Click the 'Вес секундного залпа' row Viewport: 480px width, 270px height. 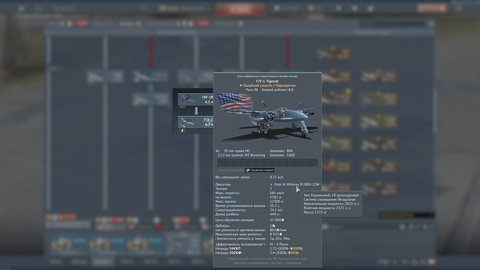(250, 177)
